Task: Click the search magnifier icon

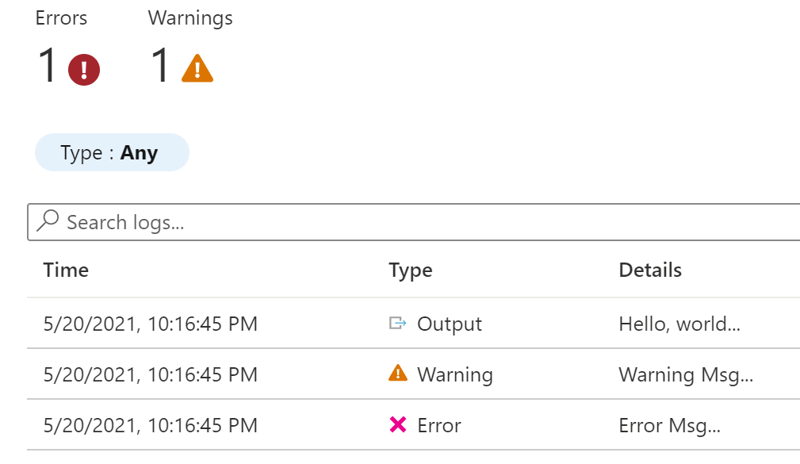Action: 48,221
